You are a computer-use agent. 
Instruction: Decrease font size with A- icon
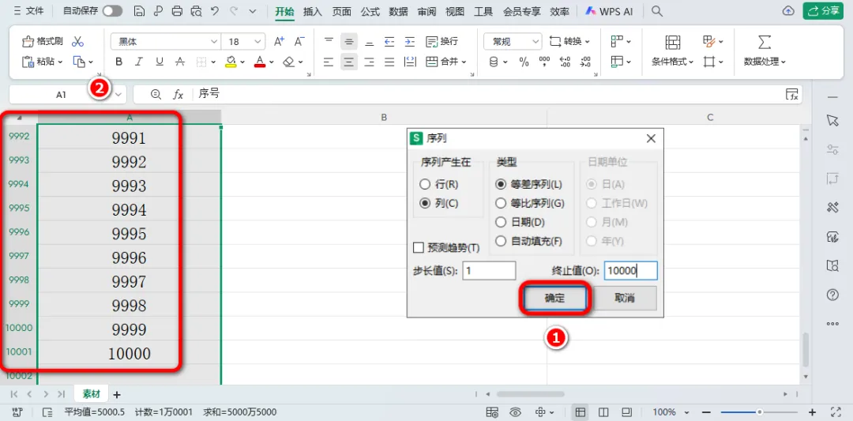(299, 41)
